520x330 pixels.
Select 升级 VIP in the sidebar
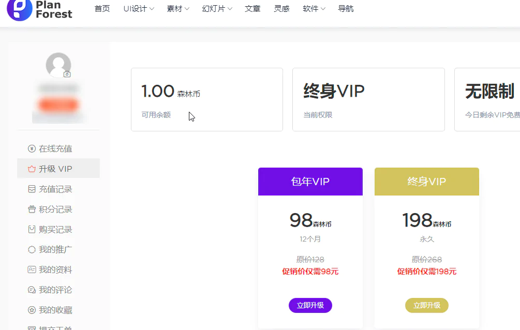coord(58,169)
